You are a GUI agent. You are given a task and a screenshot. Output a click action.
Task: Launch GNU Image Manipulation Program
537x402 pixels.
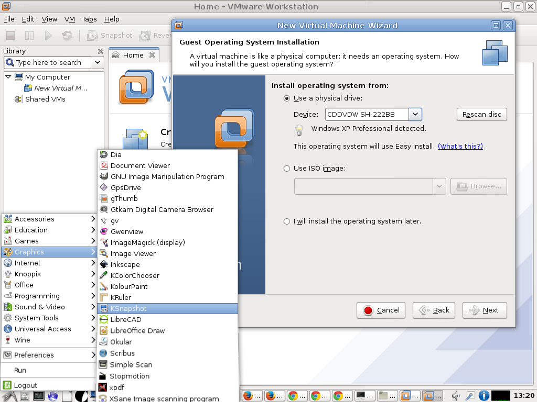167,176
